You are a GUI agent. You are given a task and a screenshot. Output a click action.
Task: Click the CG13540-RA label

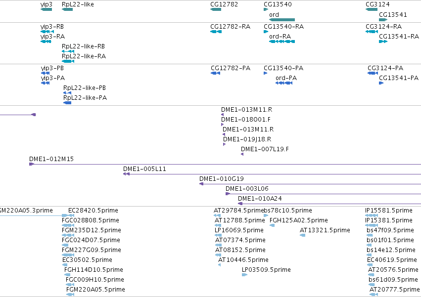pyautogui.click(x=284, y=27)
